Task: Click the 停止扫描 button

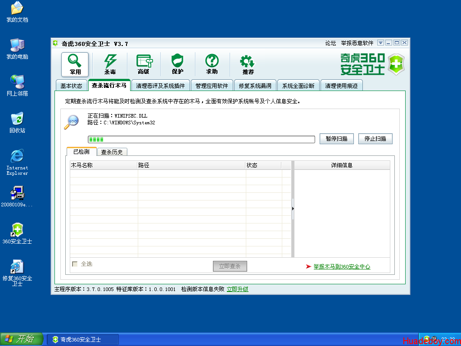Action: pyautogui.click(x=375, y=139)
